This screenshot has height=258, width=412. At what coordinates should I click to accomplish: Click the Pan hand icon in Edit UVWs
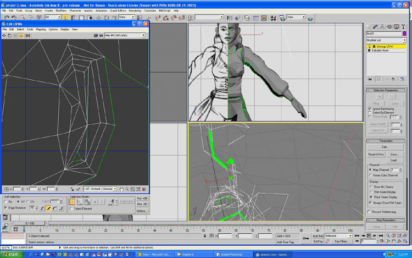pos(121,189)
